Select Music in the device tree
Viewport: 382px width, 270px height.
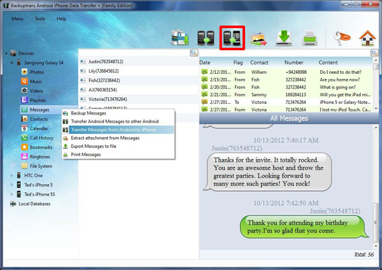[x=36, y=82]
